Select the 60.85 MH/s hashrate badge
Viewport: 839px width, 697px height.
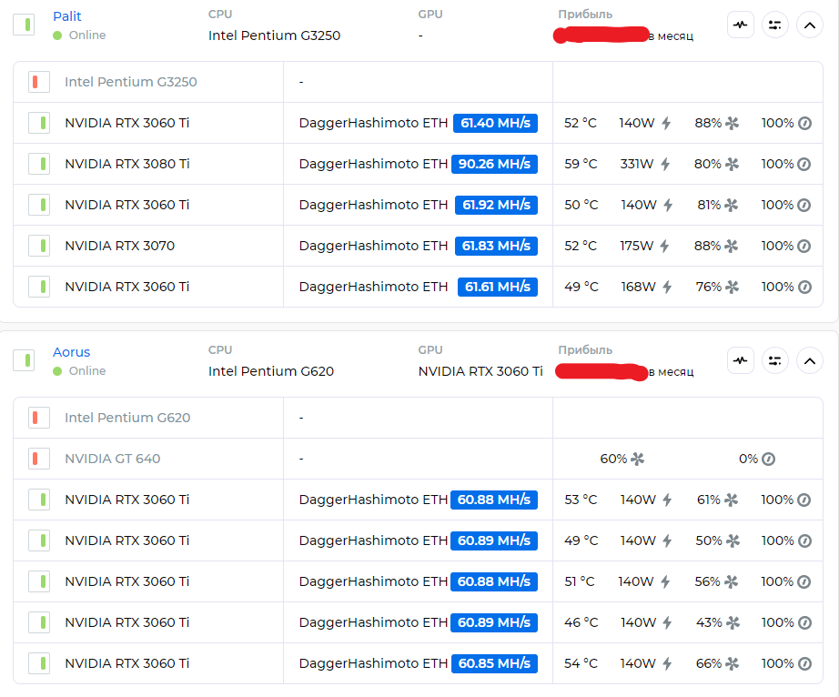point(494,663)
